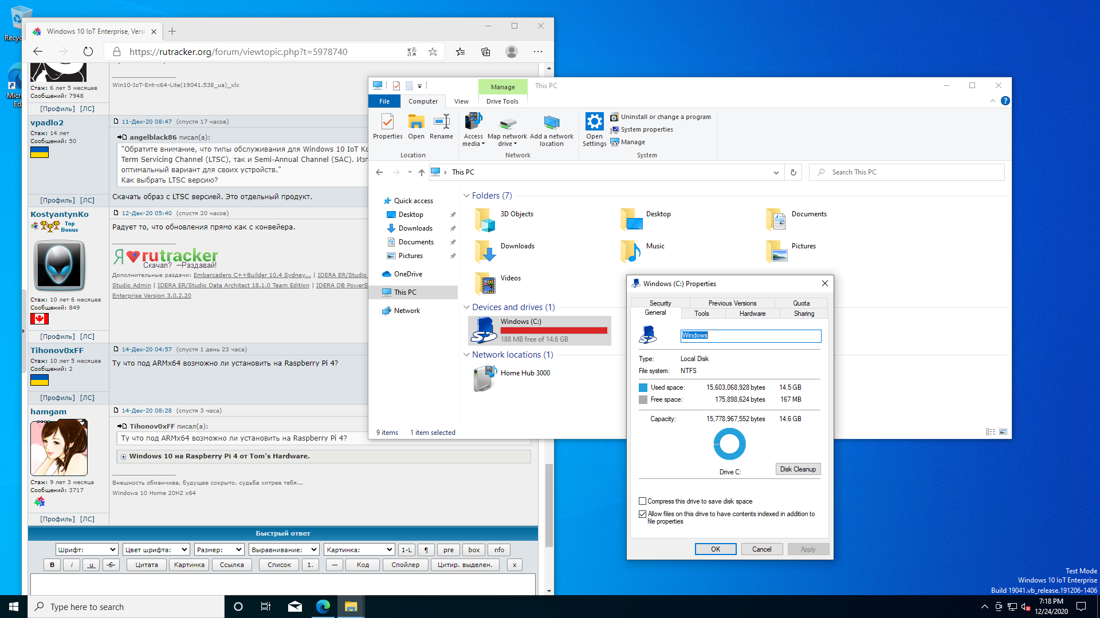The width and height of the screenshot is (1100, 618).
Task: Go back in File Explorer
Action: coord(379,172)
